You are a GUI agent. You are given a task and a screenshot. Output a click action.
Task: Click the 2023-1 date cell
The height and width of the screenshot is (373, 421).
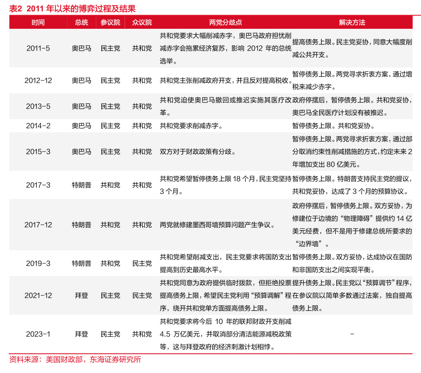[38, 334]
